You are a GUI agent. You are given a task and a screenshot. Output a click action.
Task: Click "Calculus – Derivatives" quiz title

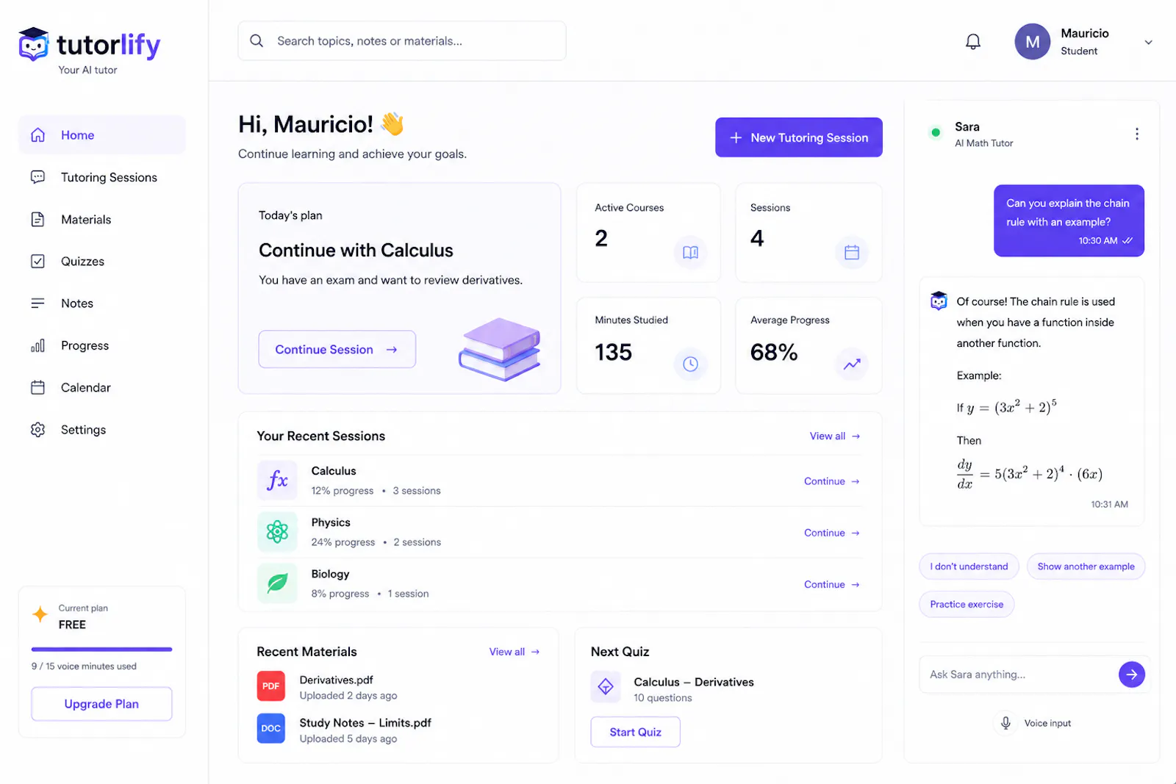click(694, 682)
